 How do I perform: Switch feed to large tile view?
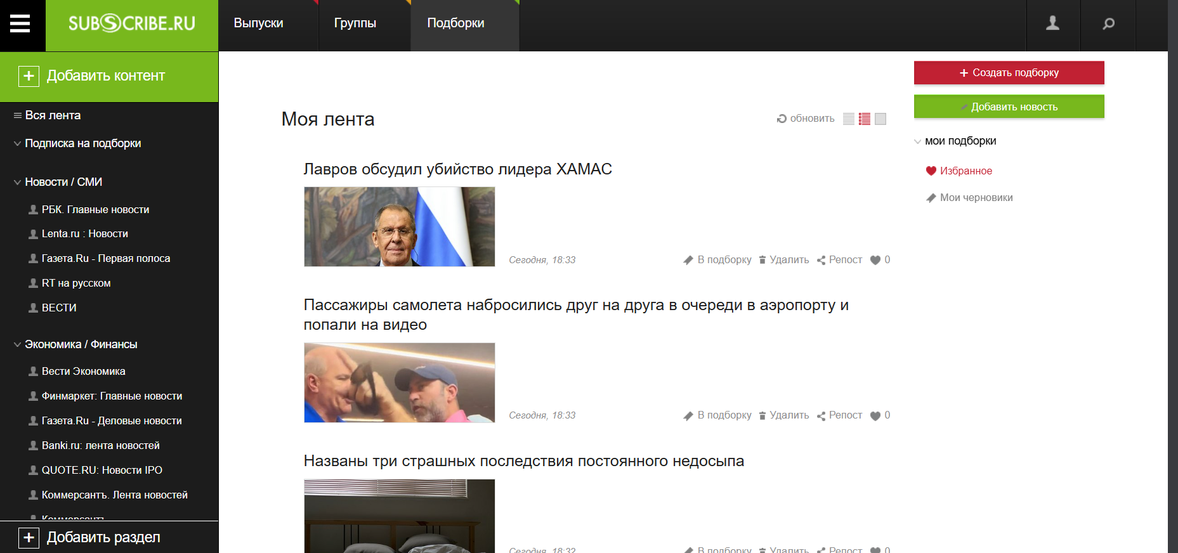(880, 119)
